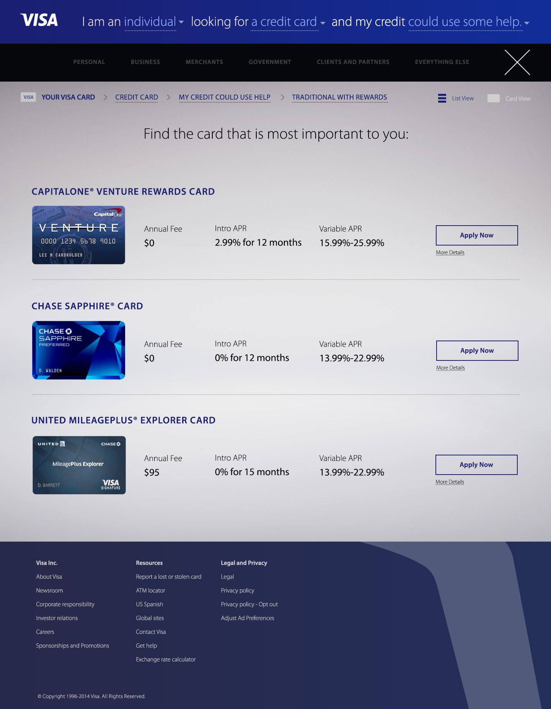
Task: Open Report a lost or stolen card
Action: 168,577
